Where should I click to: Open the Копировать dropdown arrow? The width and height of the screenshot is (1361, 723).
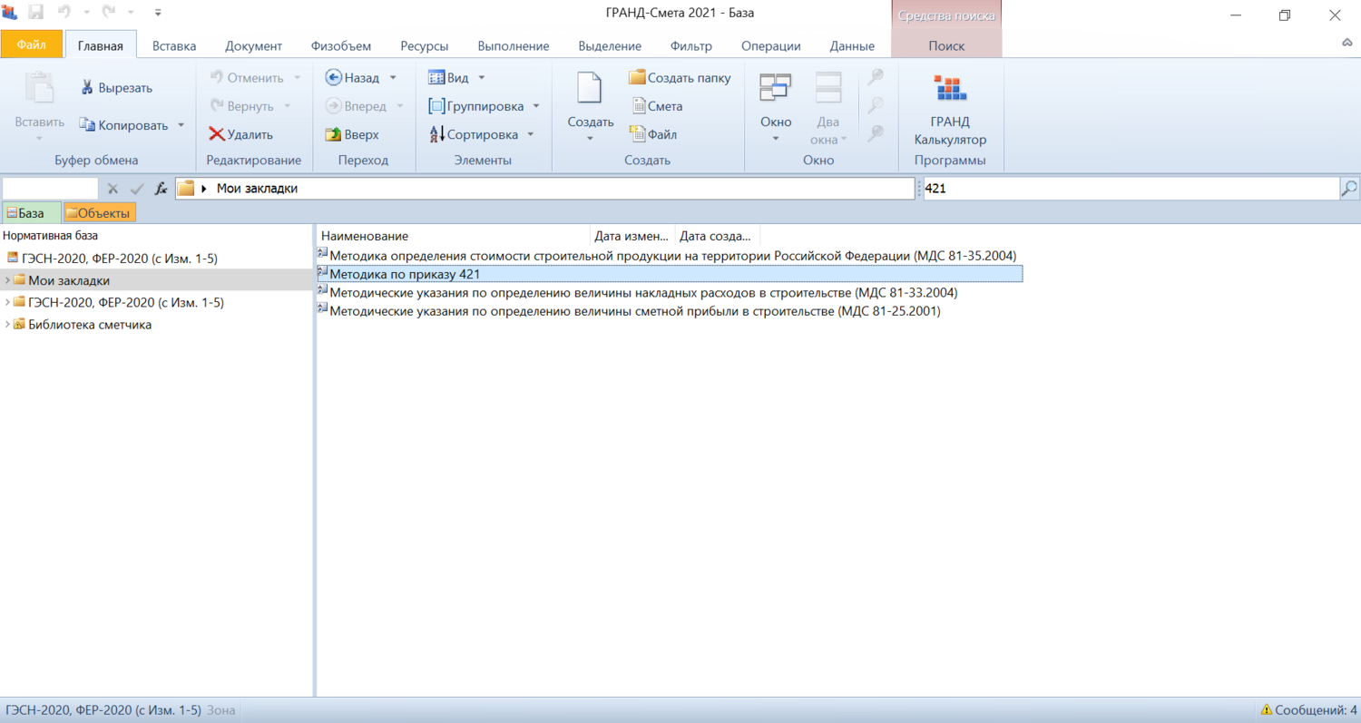point(181,125)
